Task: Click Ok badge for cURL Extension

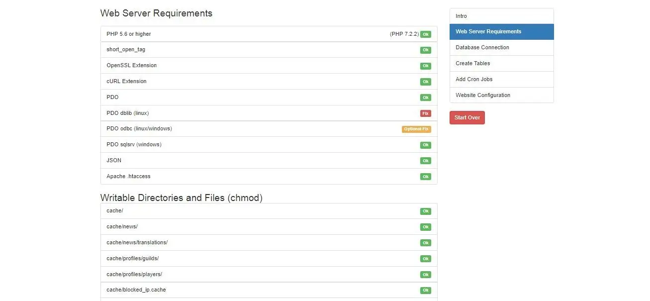Action: (x=426, y=82)
